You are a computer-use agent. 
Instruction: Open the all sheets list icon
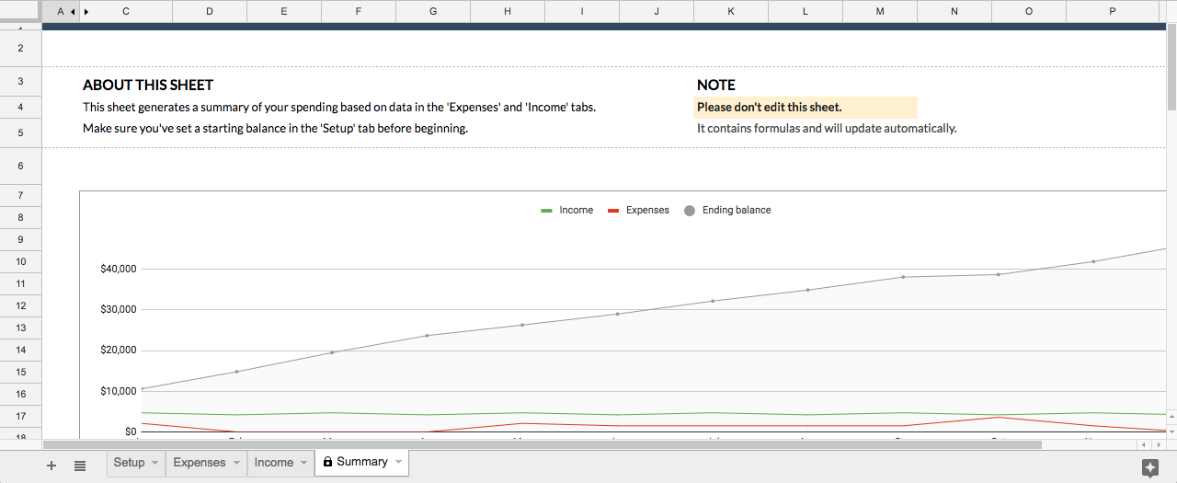80,466
